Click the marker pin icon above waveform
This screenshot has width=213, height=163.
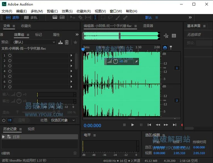pyautogui.click(x=171, y=48)
